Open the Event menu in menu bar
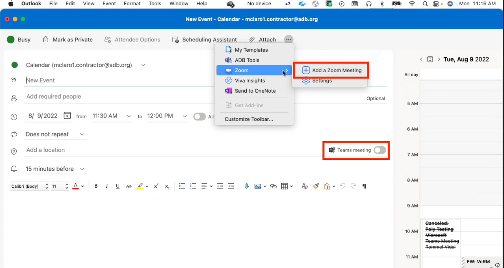Image resolution: width=504 pixels, height=268 pixels. click(109, 4)
